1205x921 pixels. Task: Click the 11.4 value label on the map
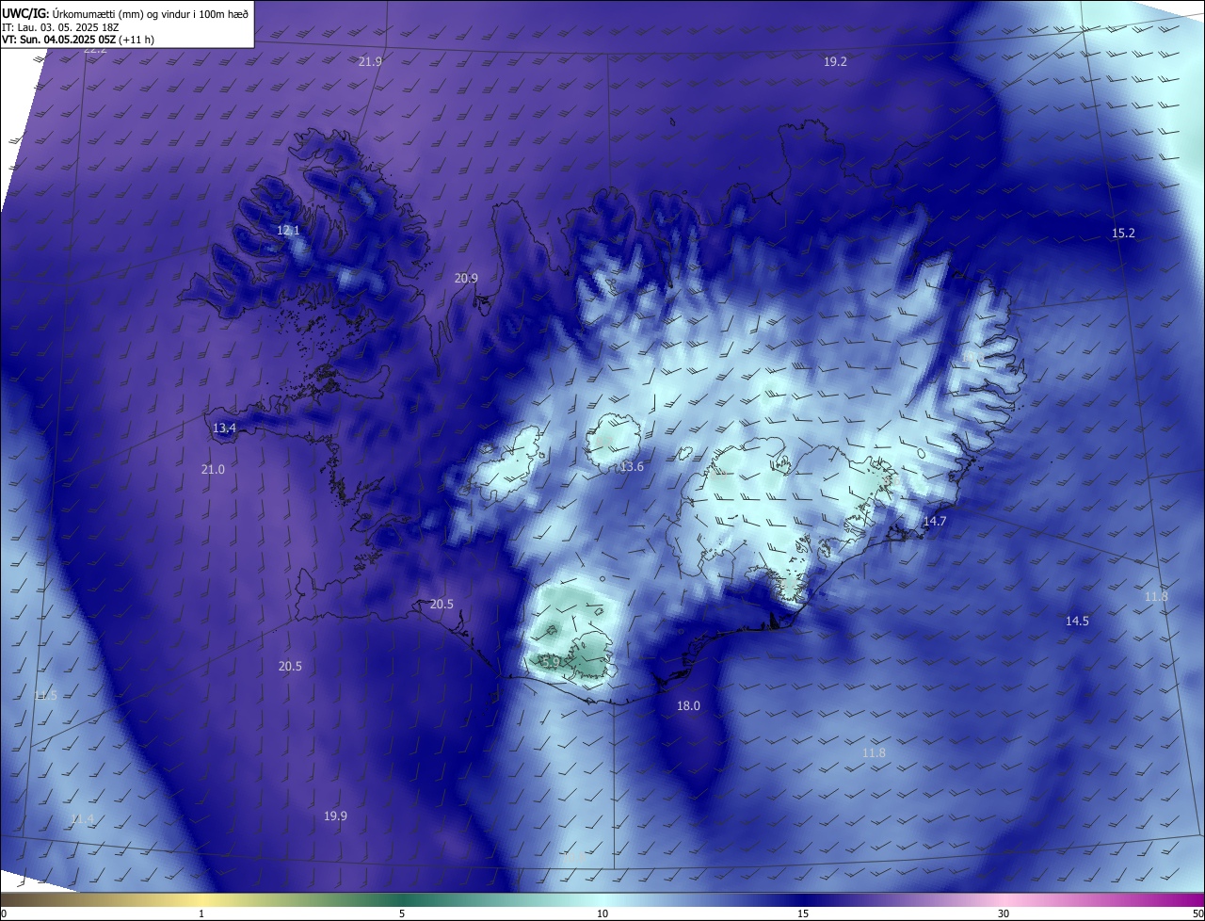(x=82, y=818)
